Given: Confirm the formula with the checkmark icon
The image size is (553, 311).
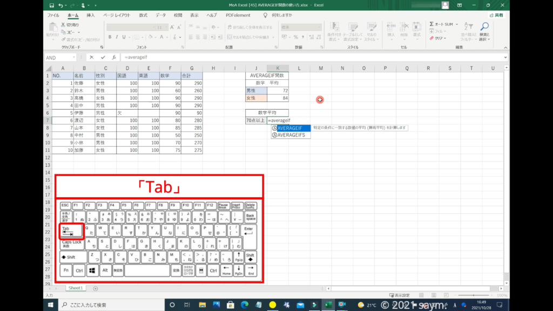Looking at the screenshot, I should coord(103,57).
